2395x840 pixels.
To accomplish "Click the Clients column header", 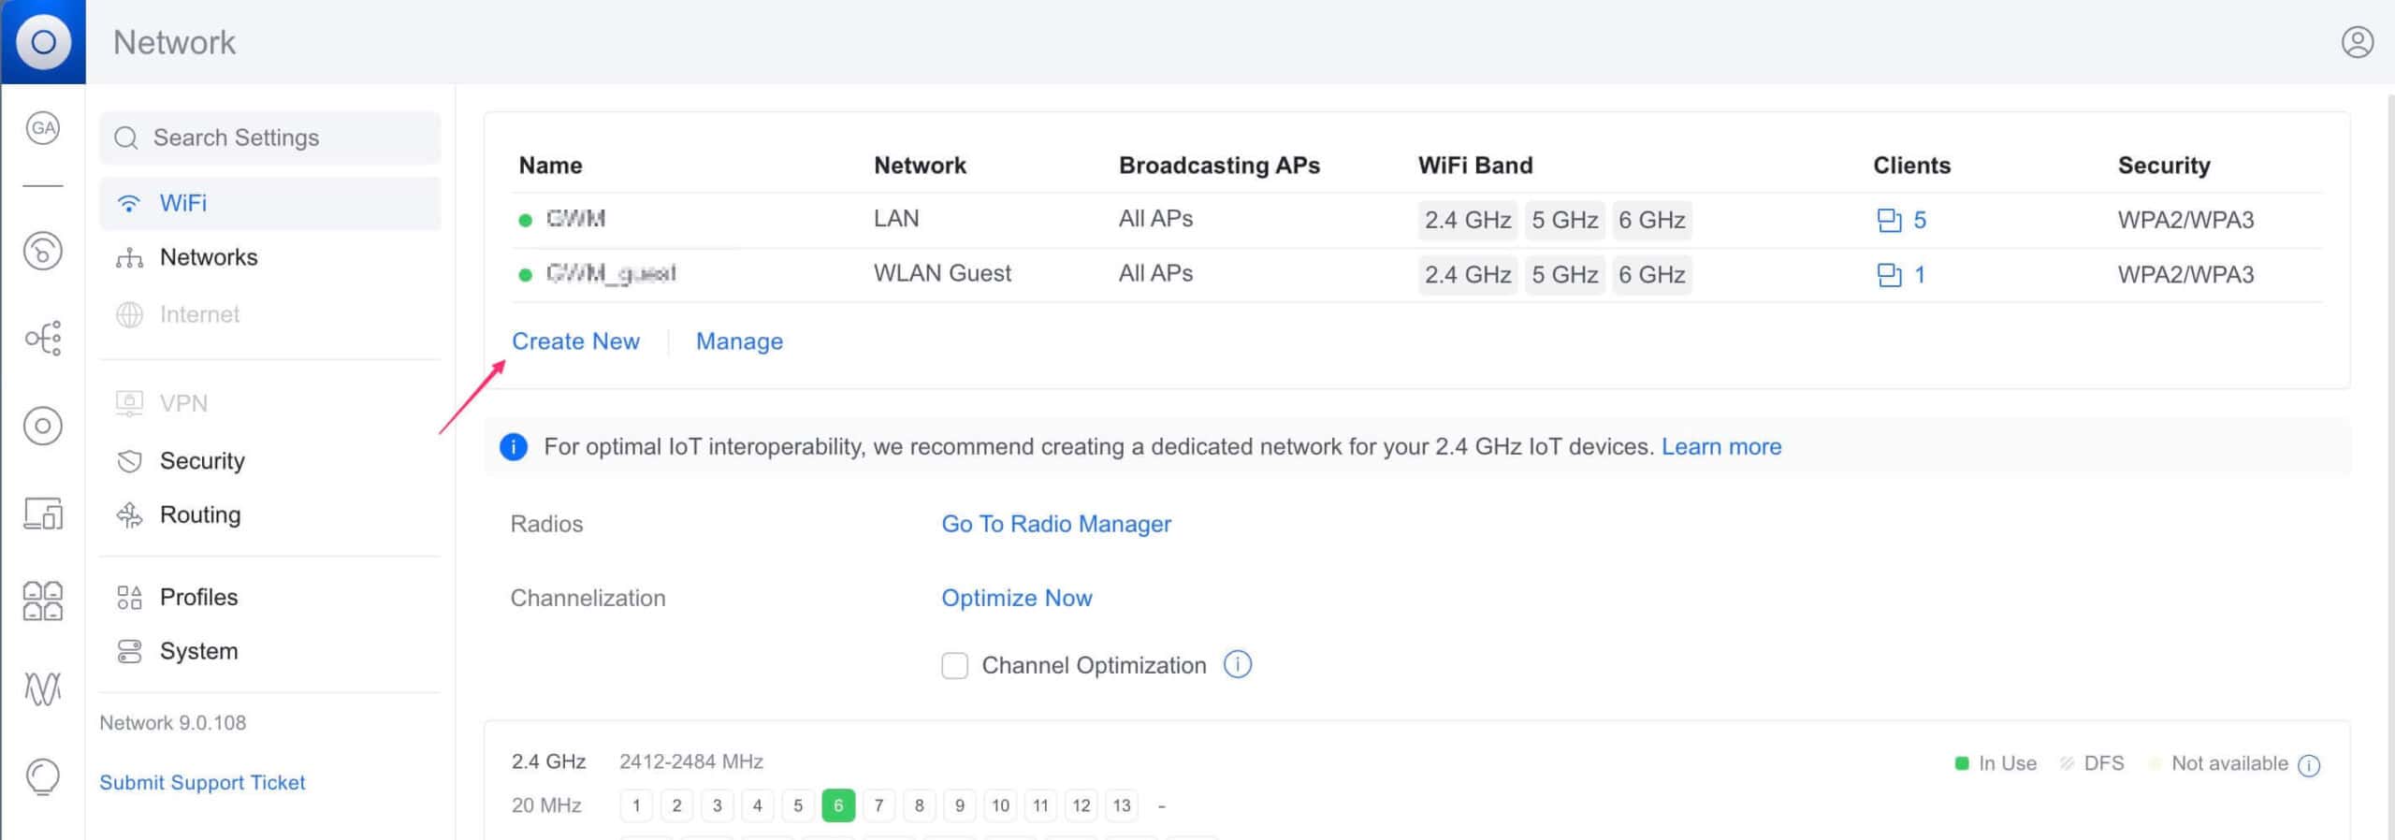I will pos(1911,166).
